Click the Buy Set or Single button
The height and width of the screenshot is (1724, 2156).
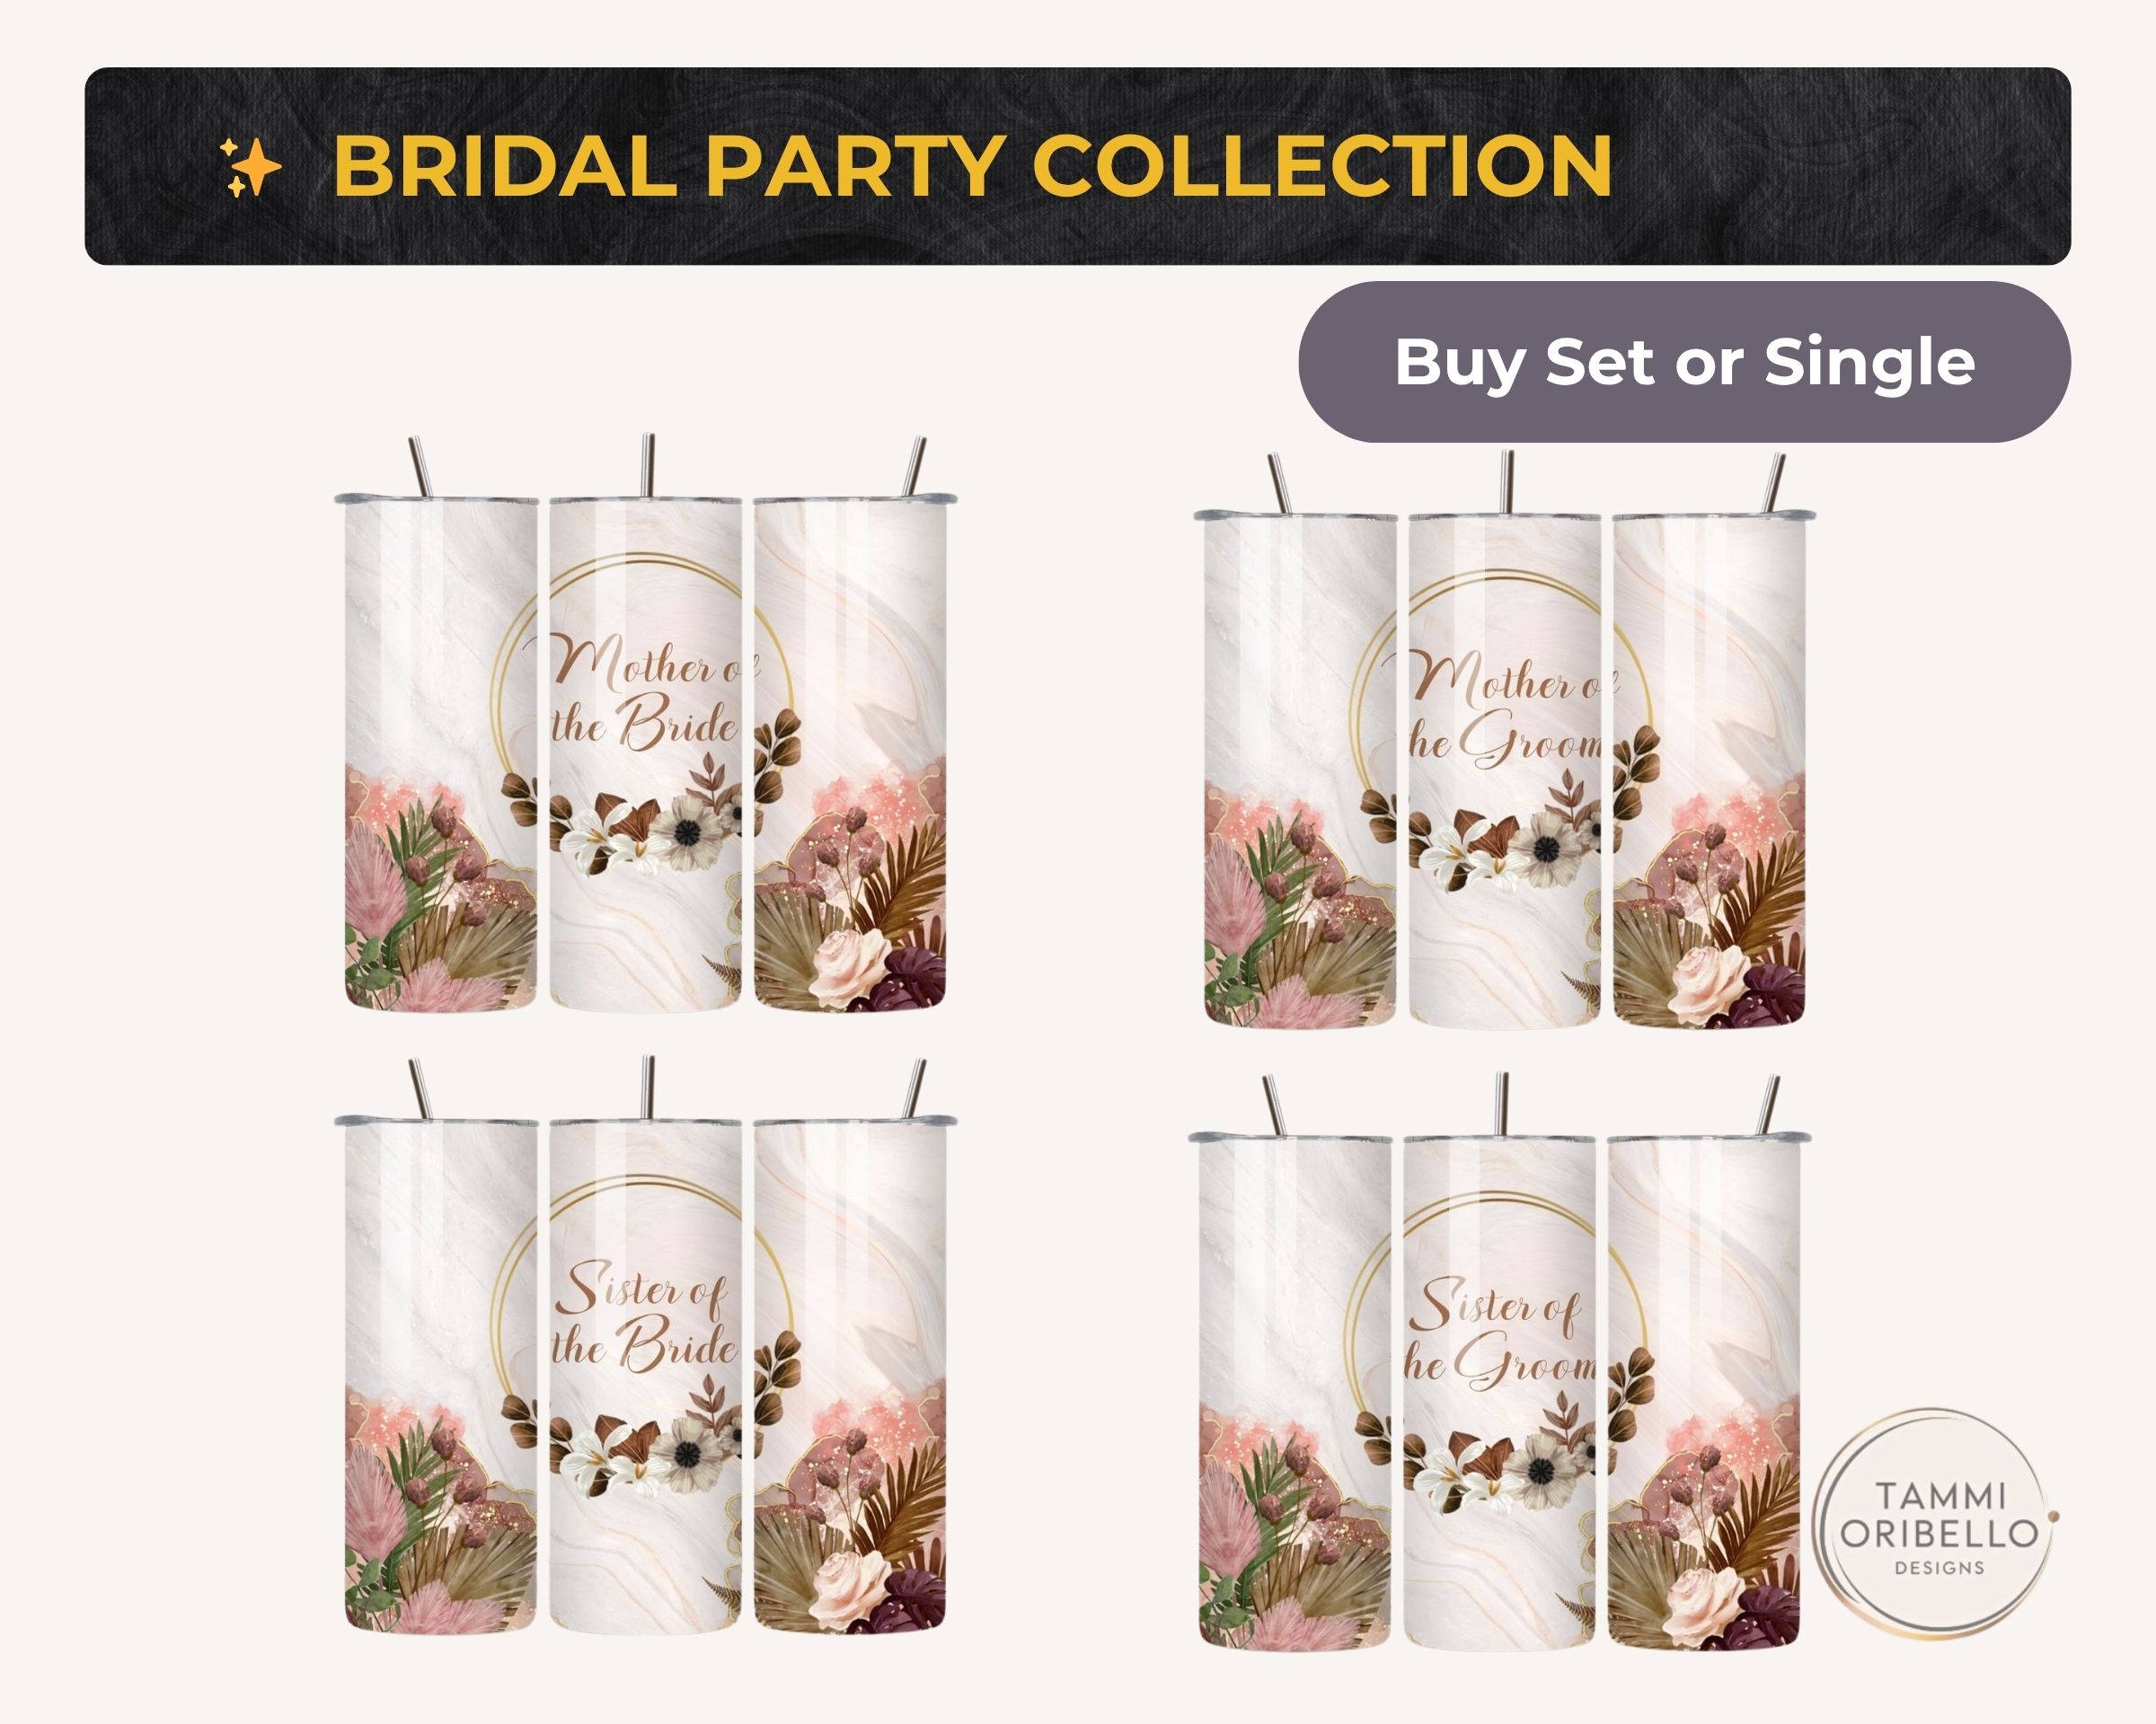(x=1684, y=362)
